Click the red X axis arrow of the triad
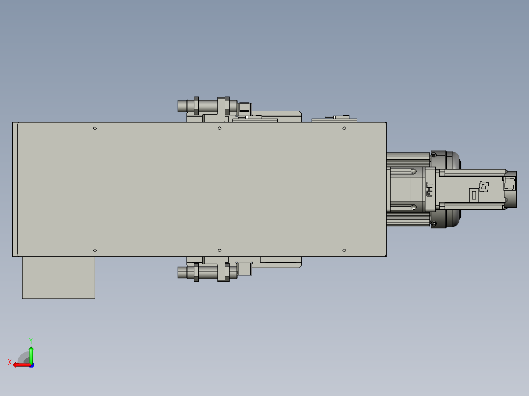529x396 pixels. [21, 365]
